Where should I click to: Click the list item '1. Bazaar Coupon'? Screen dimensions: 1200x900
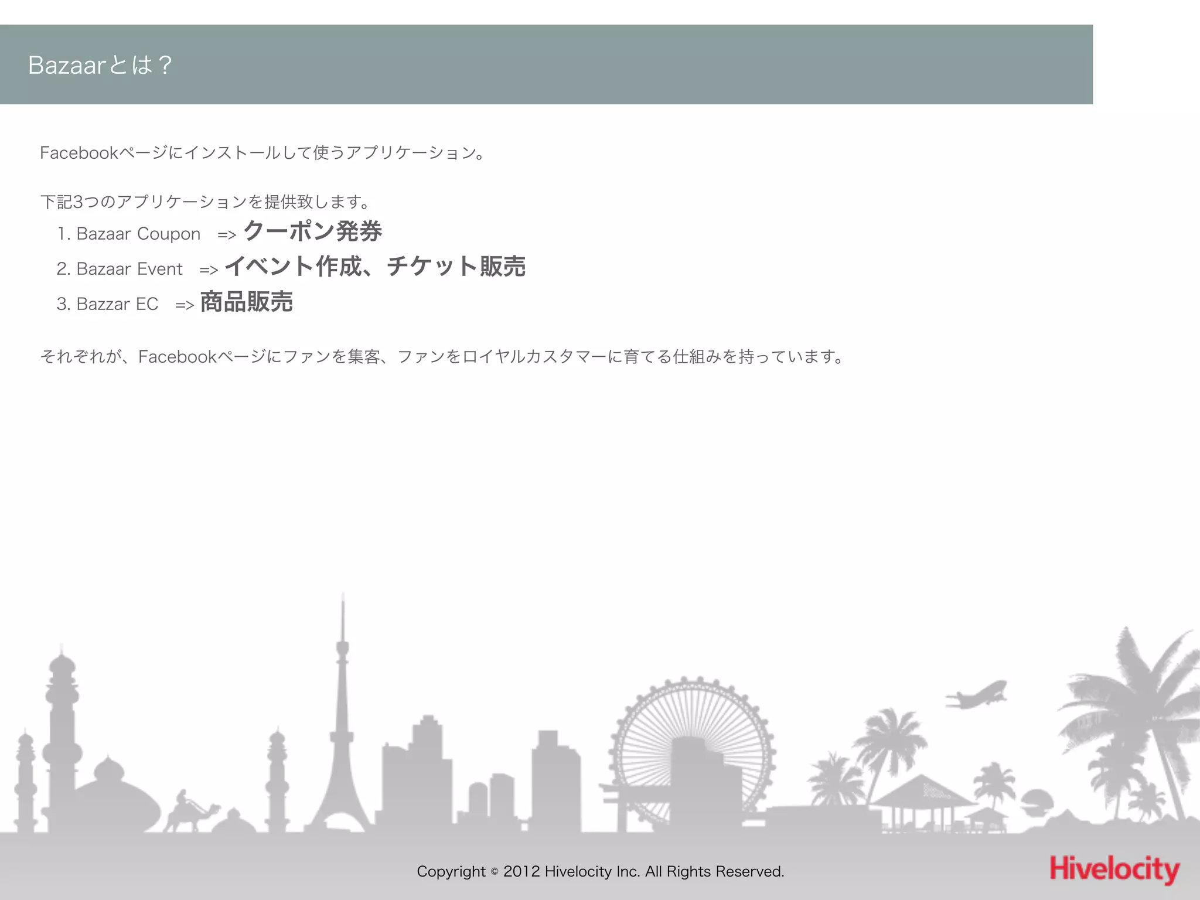click(129, 234)
